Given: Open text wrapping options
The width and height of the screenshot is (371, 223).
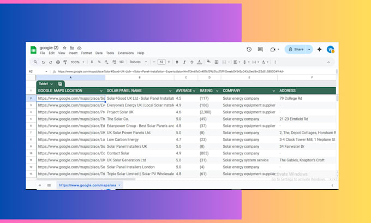Looking at the screenshot, I should 255,62.
